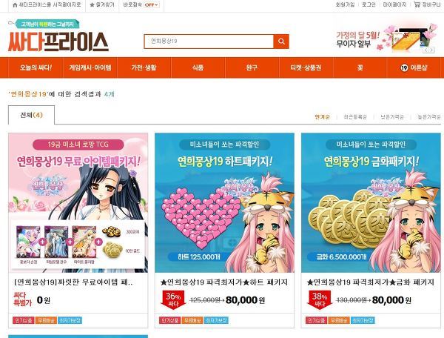The width and height of the screenshot is (444, 338).
Task: Open the heart package product thumbnail
Action: [x=224, y=203]
